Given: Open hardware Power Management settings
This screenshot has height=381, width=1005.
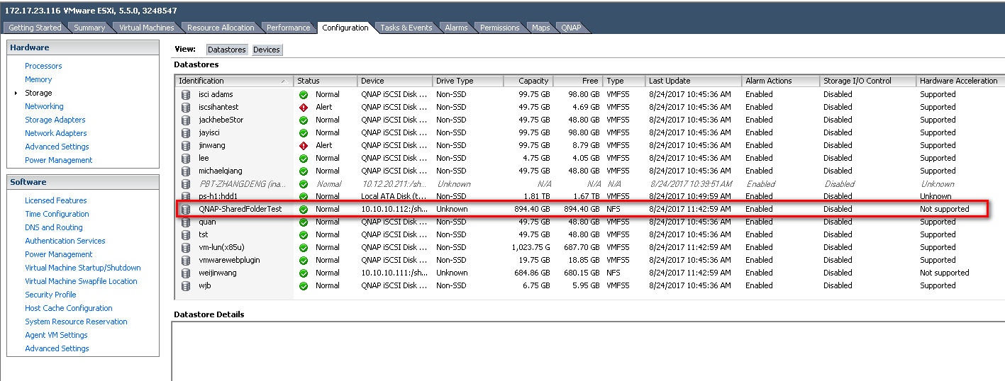Looking at the screenshot, I should (x=59, y=160).
